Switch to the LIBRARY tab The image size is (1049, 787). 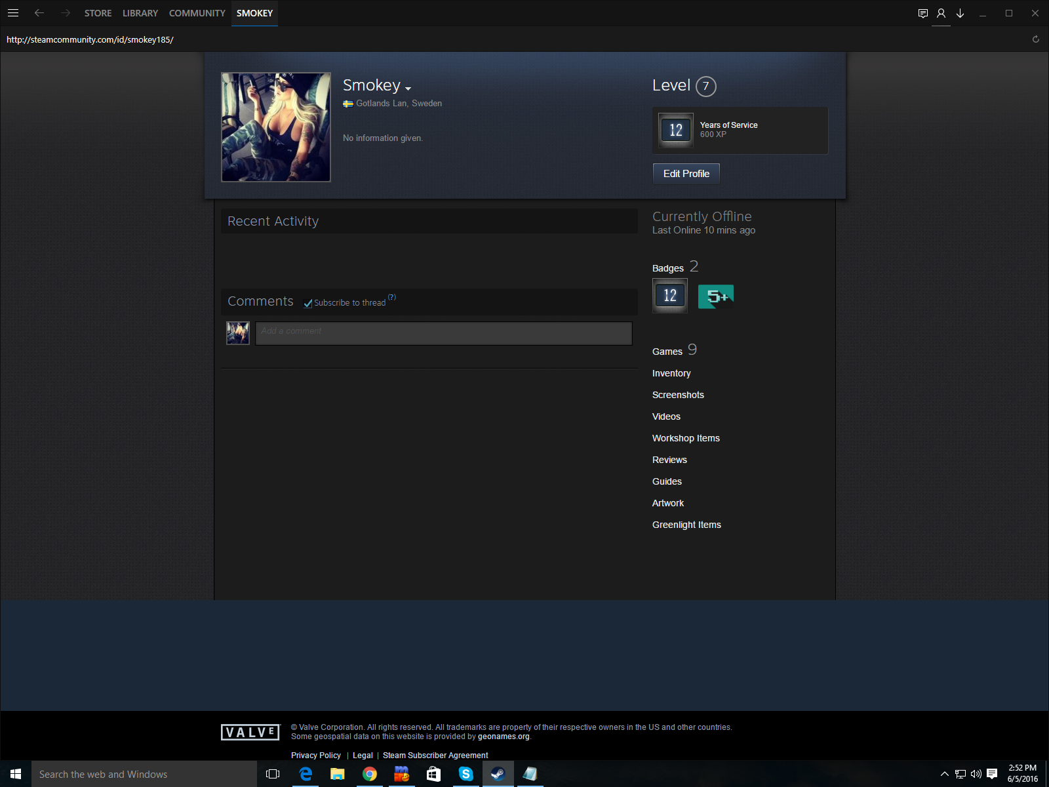pos(140,13)
